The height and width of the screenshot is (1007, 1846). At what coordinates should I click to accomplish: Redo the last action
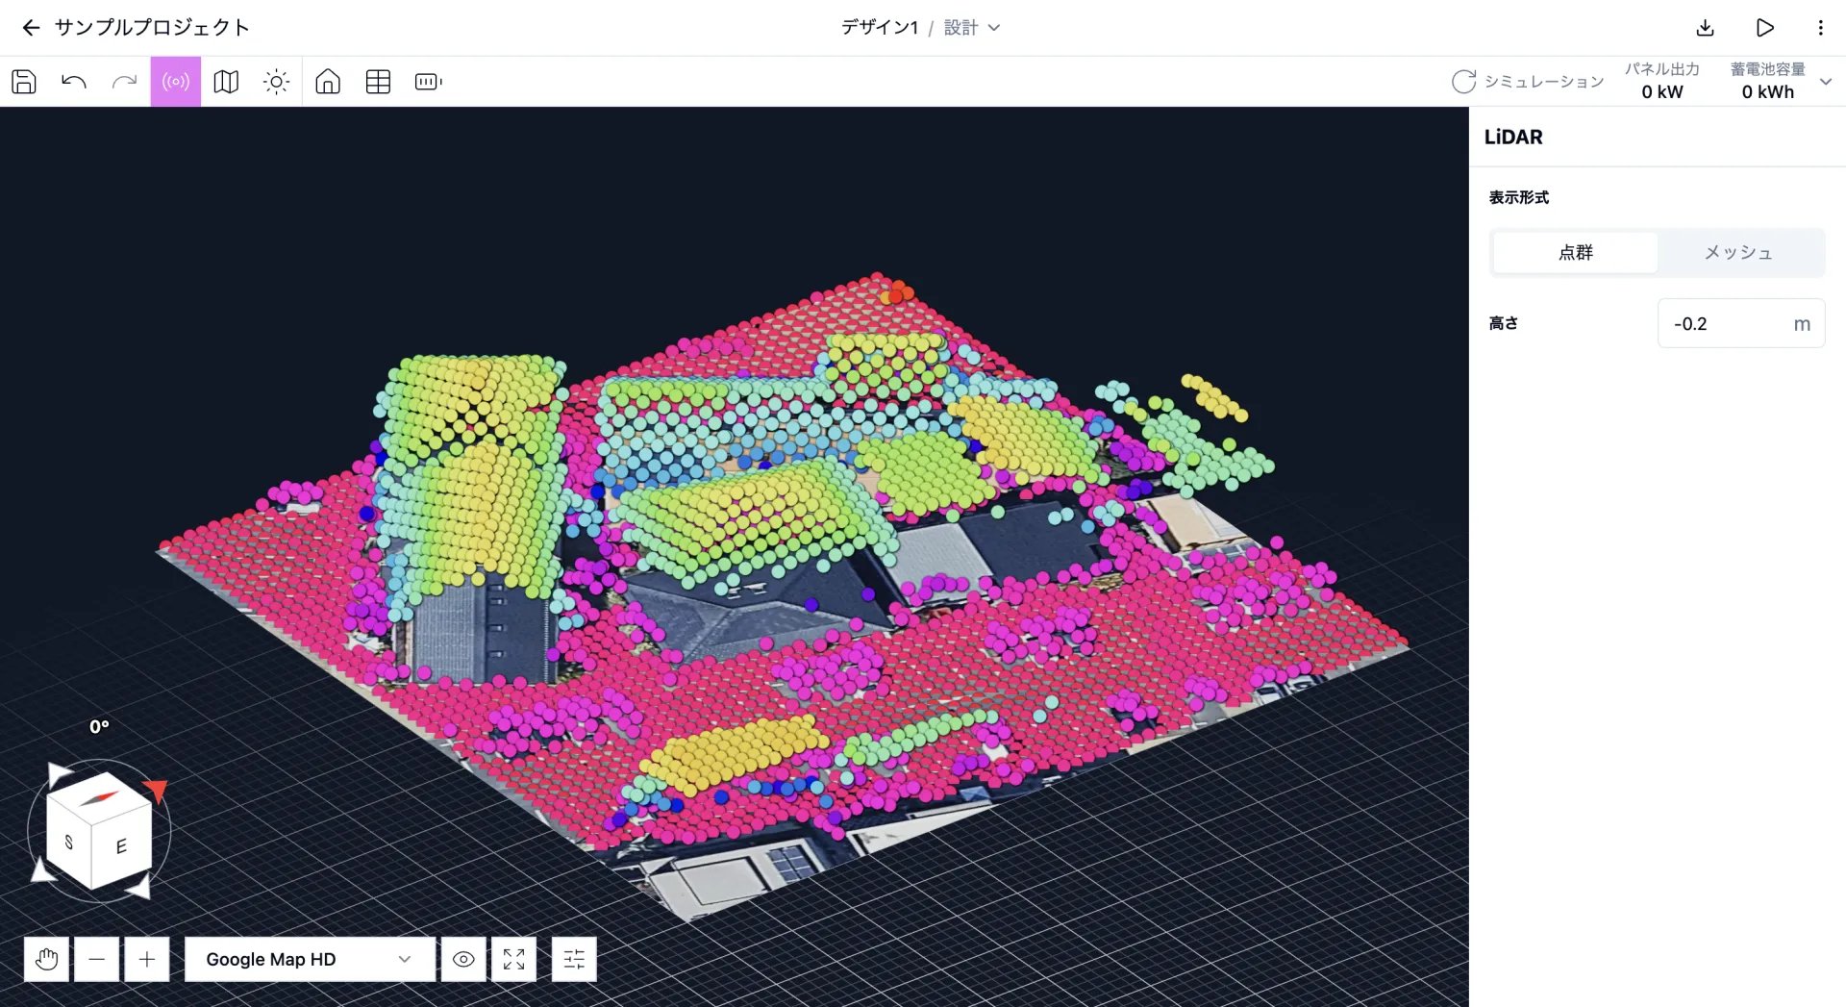click(x=124, y=82)
